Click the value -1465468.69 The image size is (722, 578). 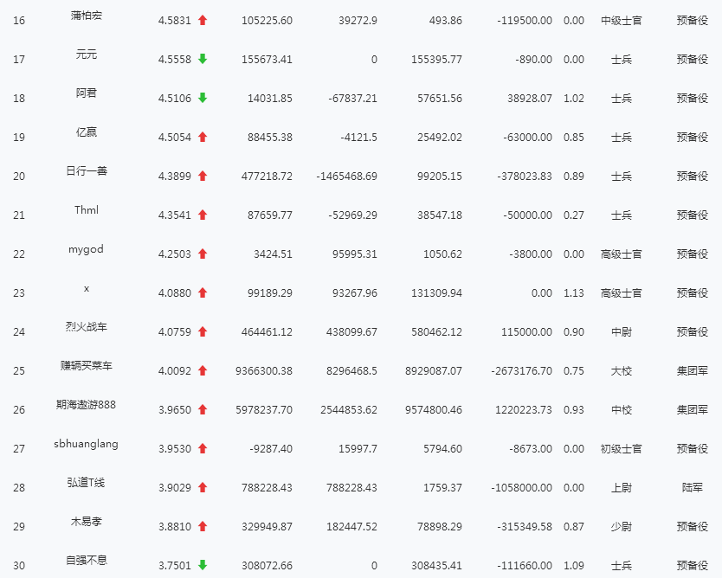click(347, 177)
